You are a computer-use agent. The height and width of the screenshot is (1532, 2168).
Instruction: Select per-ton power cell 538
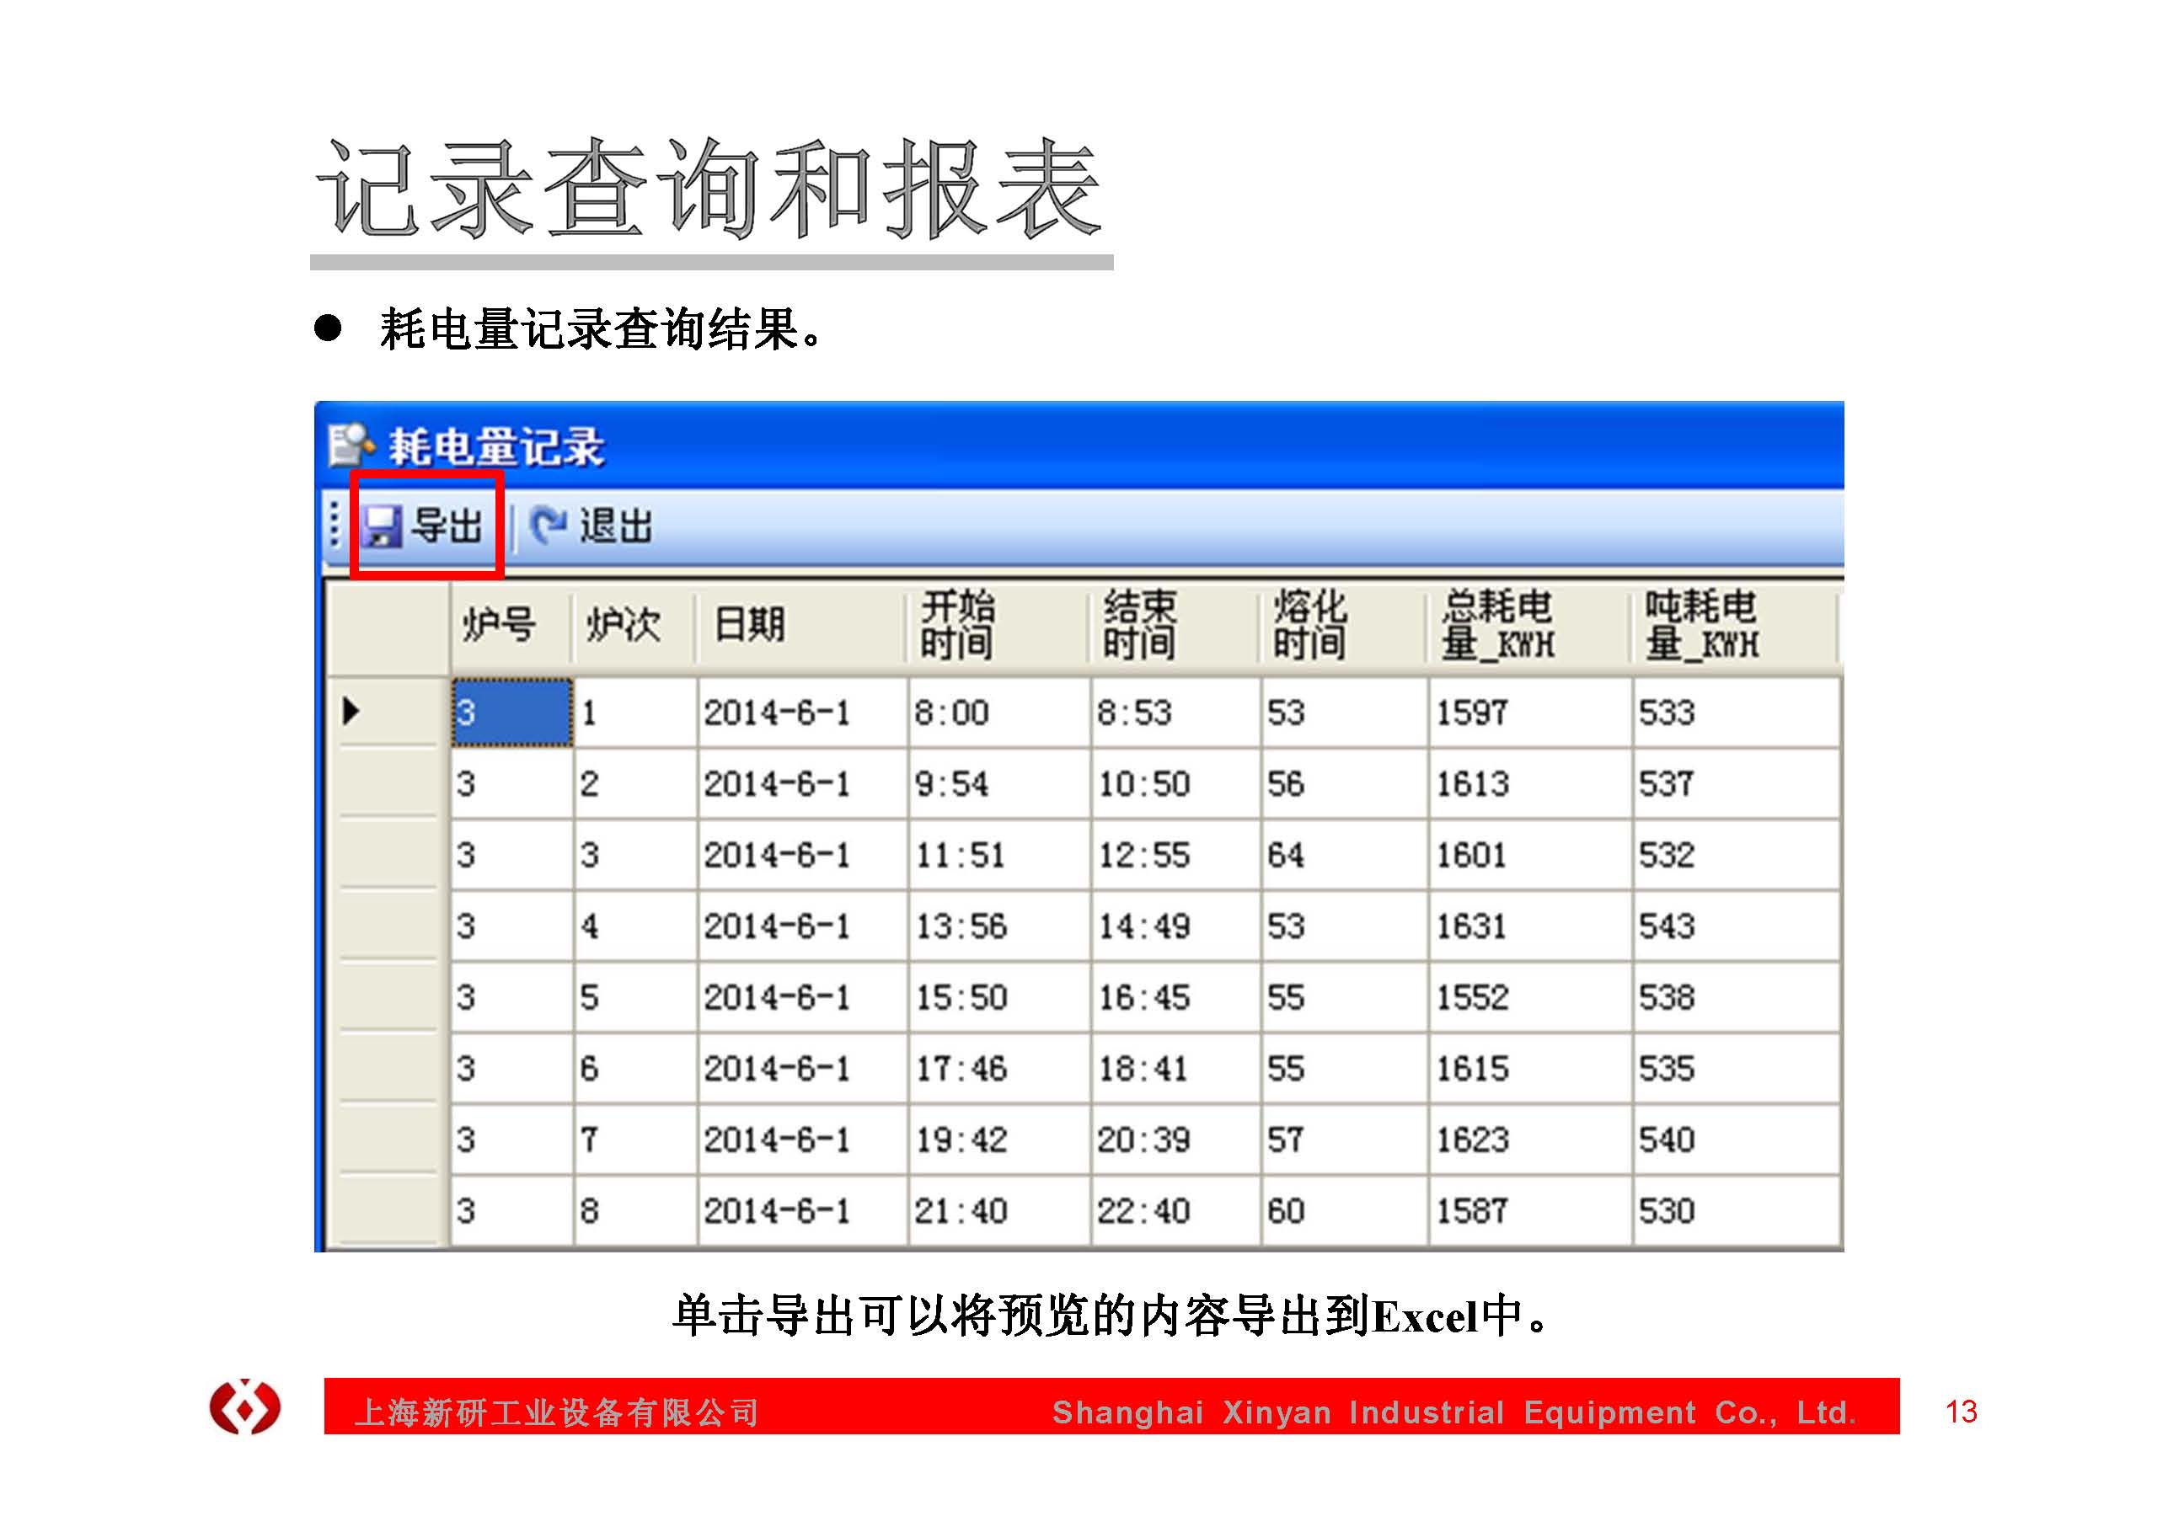coord(1737,998)
